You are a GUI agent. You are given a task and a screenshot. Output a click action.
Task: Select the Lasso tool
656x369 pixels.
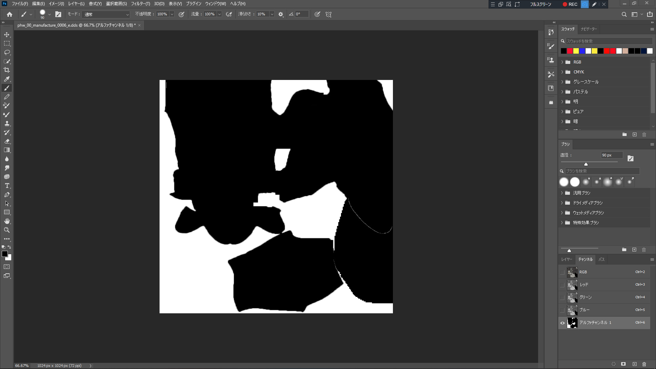tap(7, 52)
